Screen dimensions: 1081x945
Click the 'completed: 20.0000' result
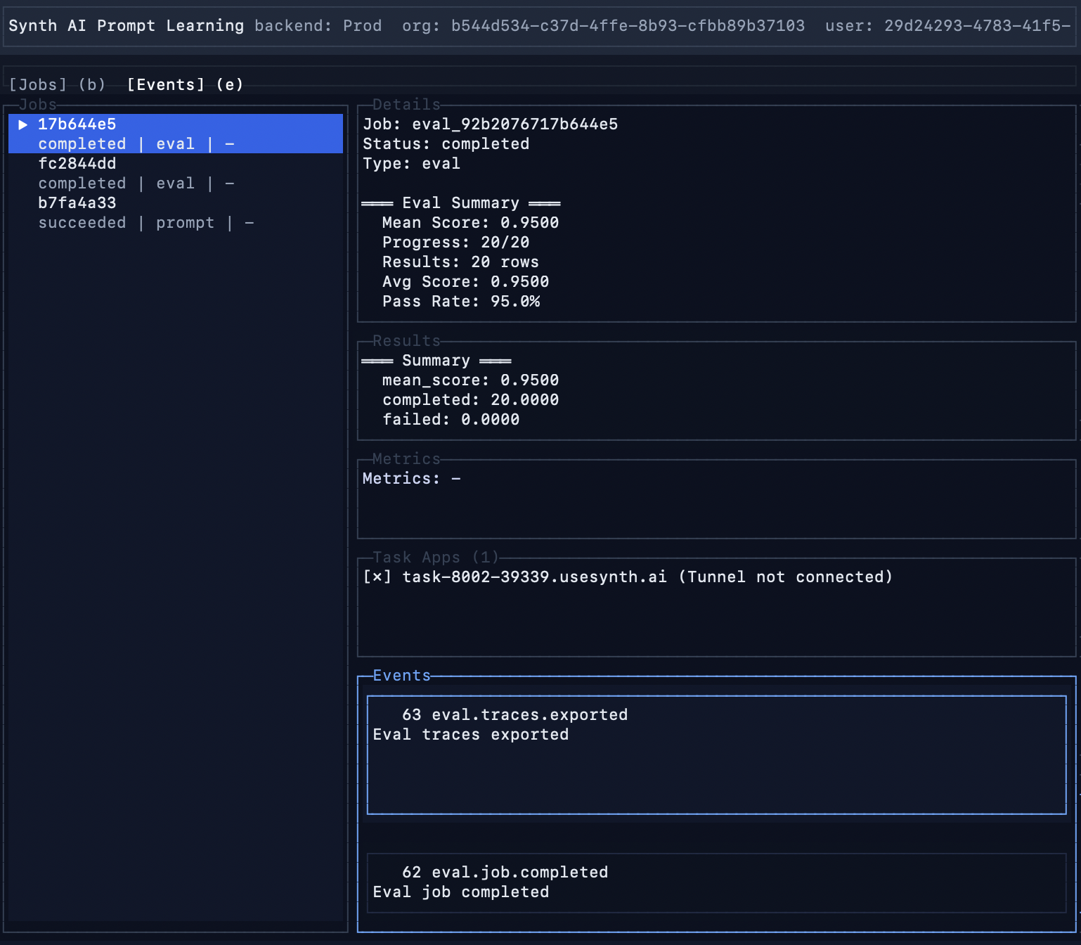pyautogui.click(x=471, y=399)
